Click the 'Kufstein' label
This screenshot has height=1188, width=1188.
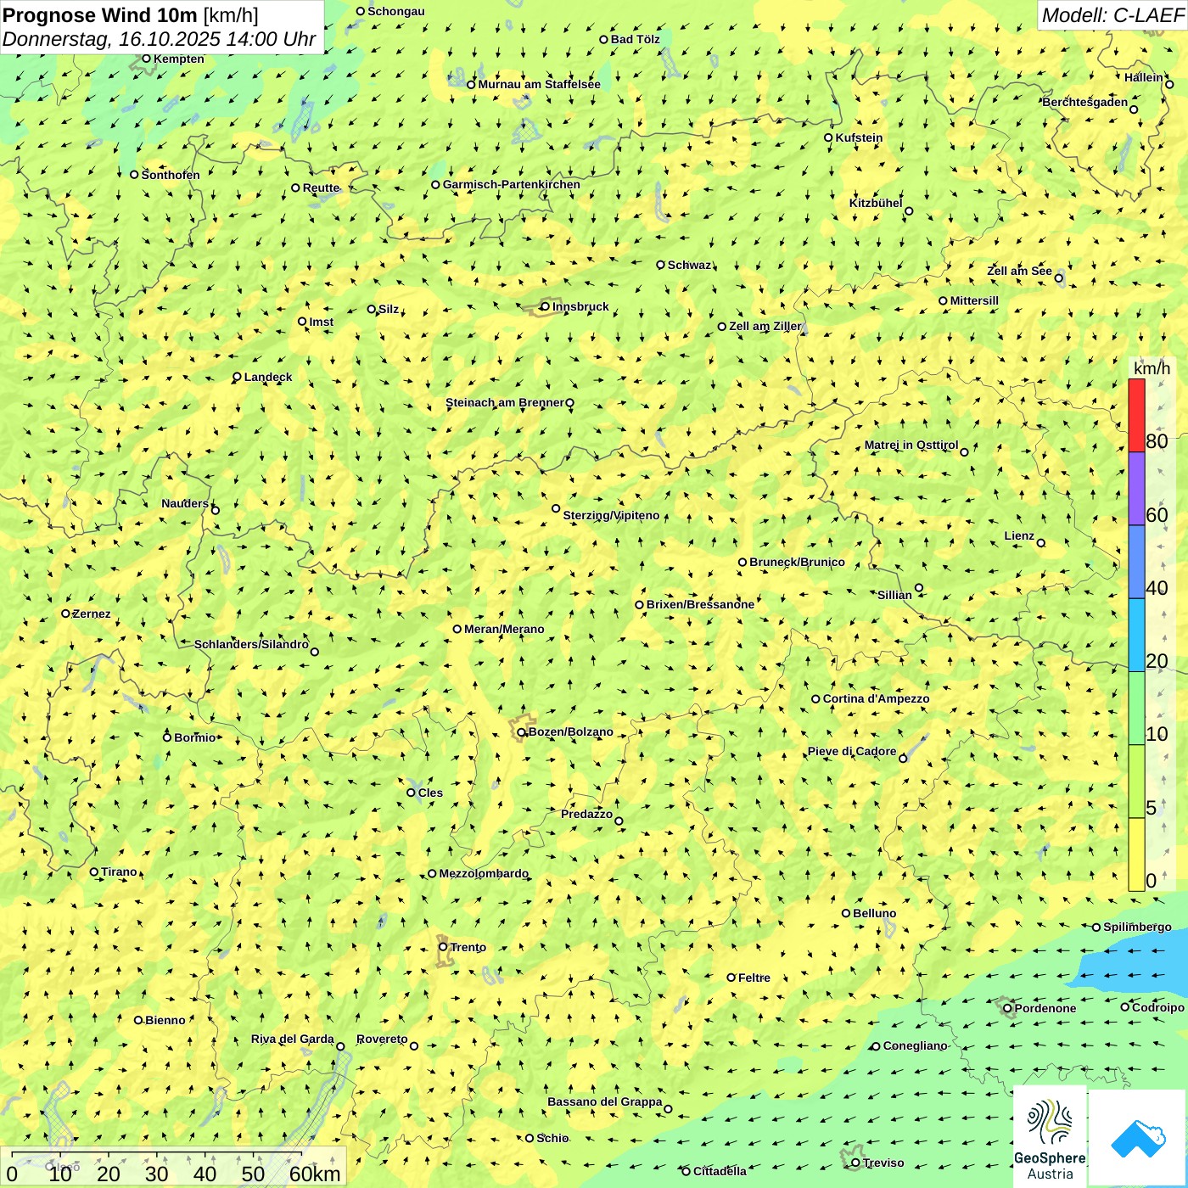click(x=859, y=137)
